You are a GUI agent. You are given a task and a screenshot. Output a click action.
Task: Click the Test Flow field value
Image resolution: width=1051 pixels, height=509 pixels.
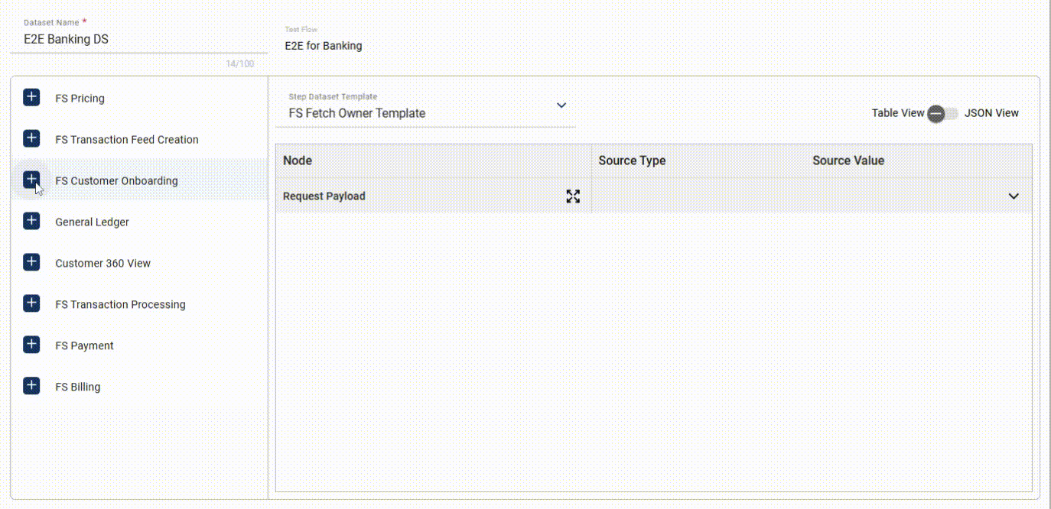[324, 46]
